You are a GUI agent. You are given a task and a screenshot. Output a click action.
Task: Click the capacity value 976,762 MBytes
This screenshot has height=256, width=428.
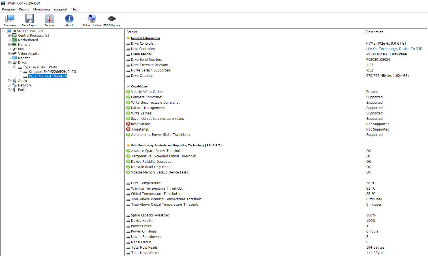coord(387,76)
